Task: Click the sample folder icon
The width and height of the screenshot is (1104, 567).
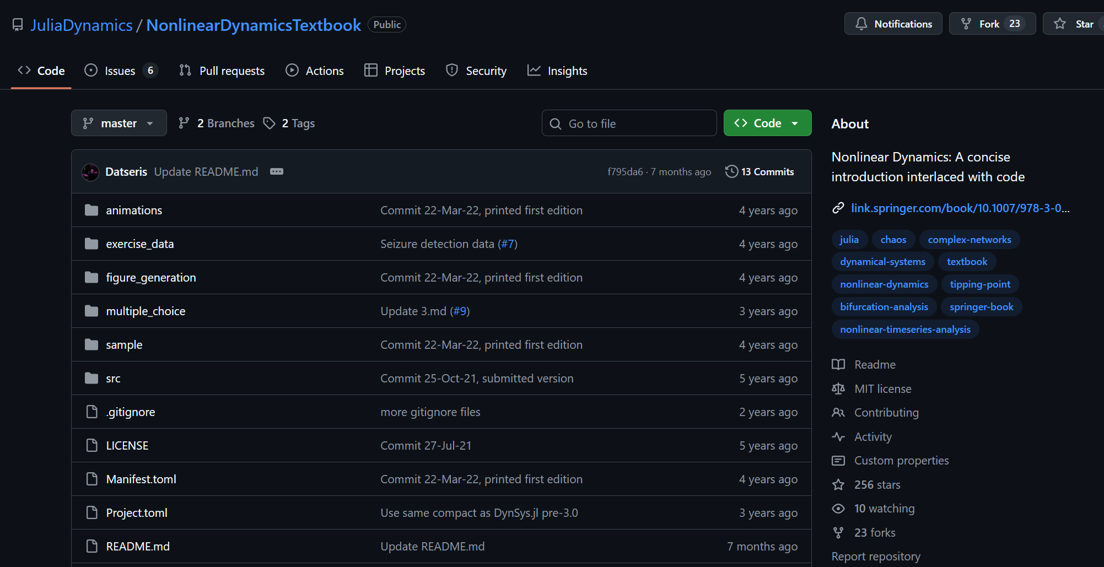Action: 91,344
